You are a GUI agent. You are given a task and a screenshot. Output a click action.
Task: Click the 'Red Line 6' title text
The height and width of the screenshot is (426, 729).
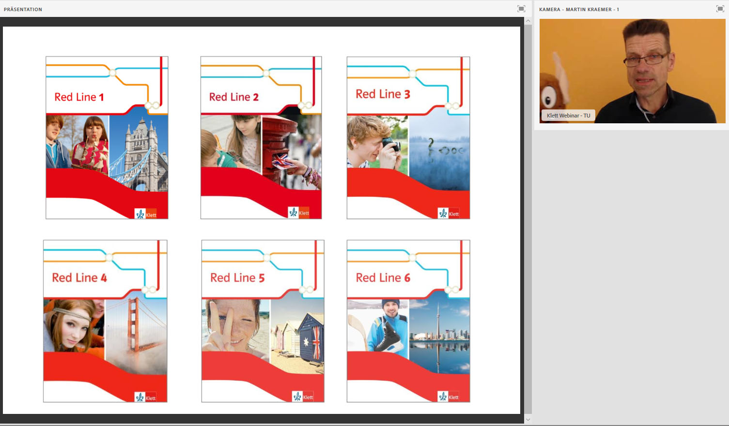coord(383,278)
